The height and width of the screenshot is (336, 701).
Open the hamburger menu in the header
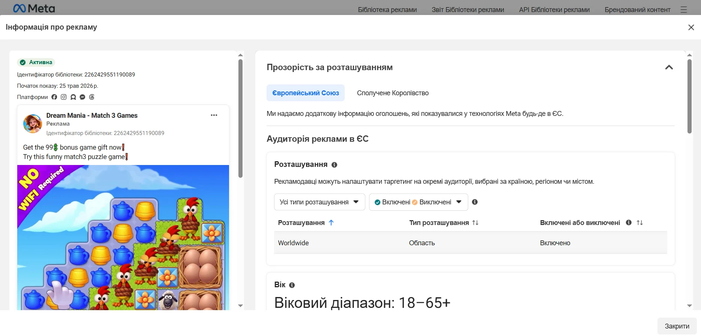[684, 10]
